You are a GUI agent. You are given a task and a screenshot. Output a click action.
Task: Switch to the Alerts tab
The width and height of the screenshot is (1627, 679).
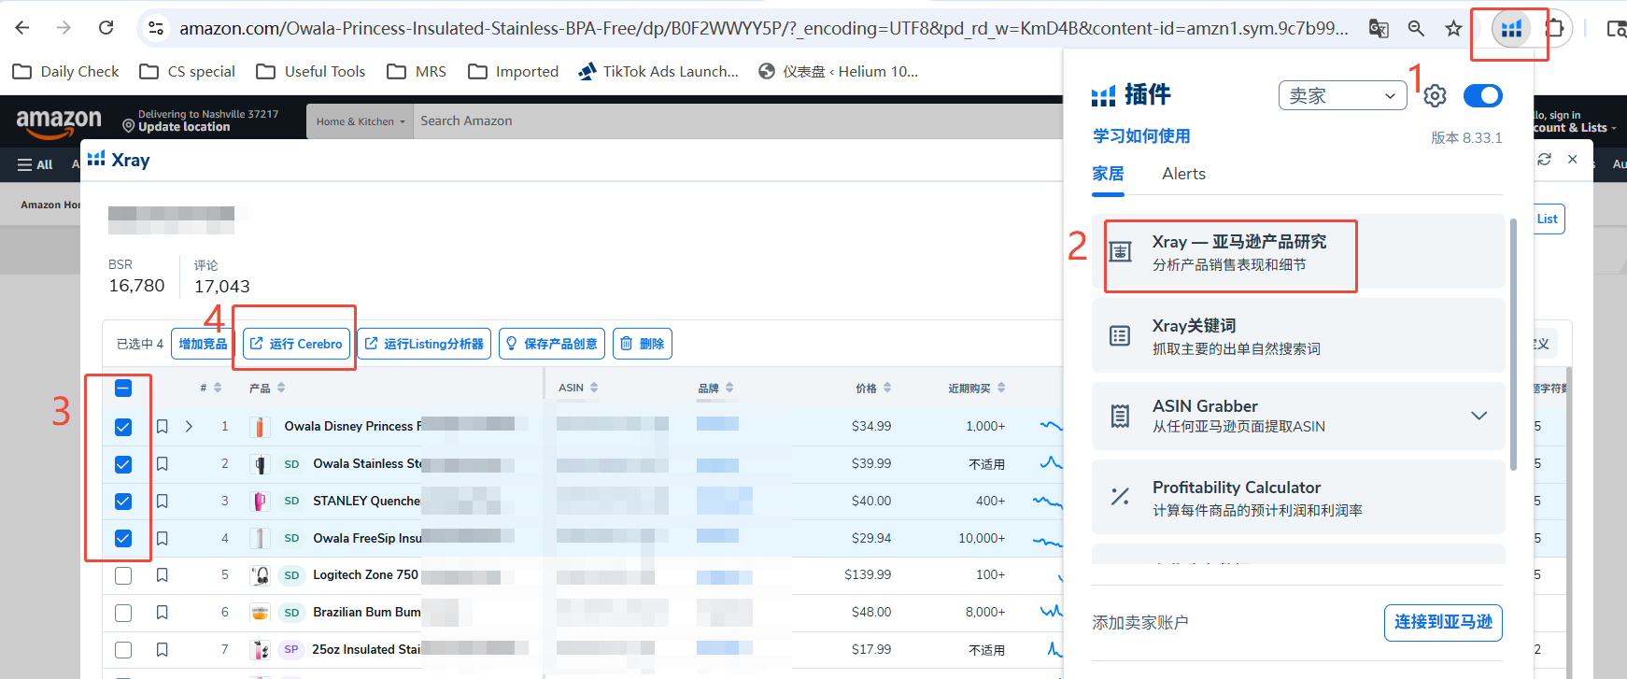pos(1183,174)
